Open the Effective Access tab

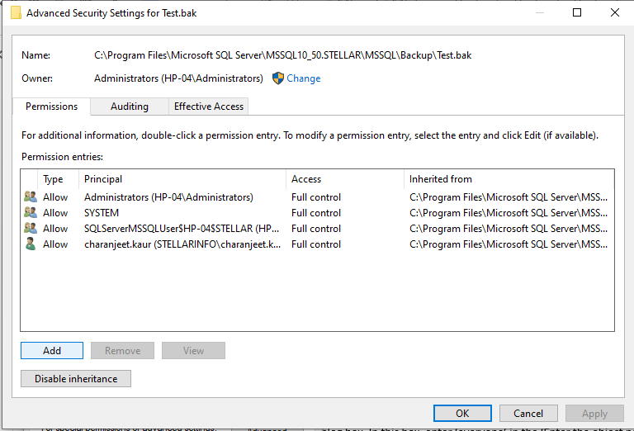[x=208, y=107]
